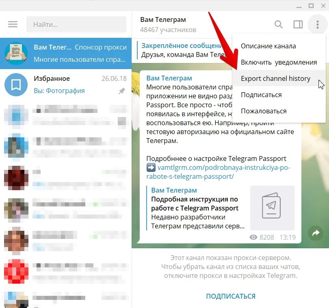Minimize the Telegram window

(299, 7)
